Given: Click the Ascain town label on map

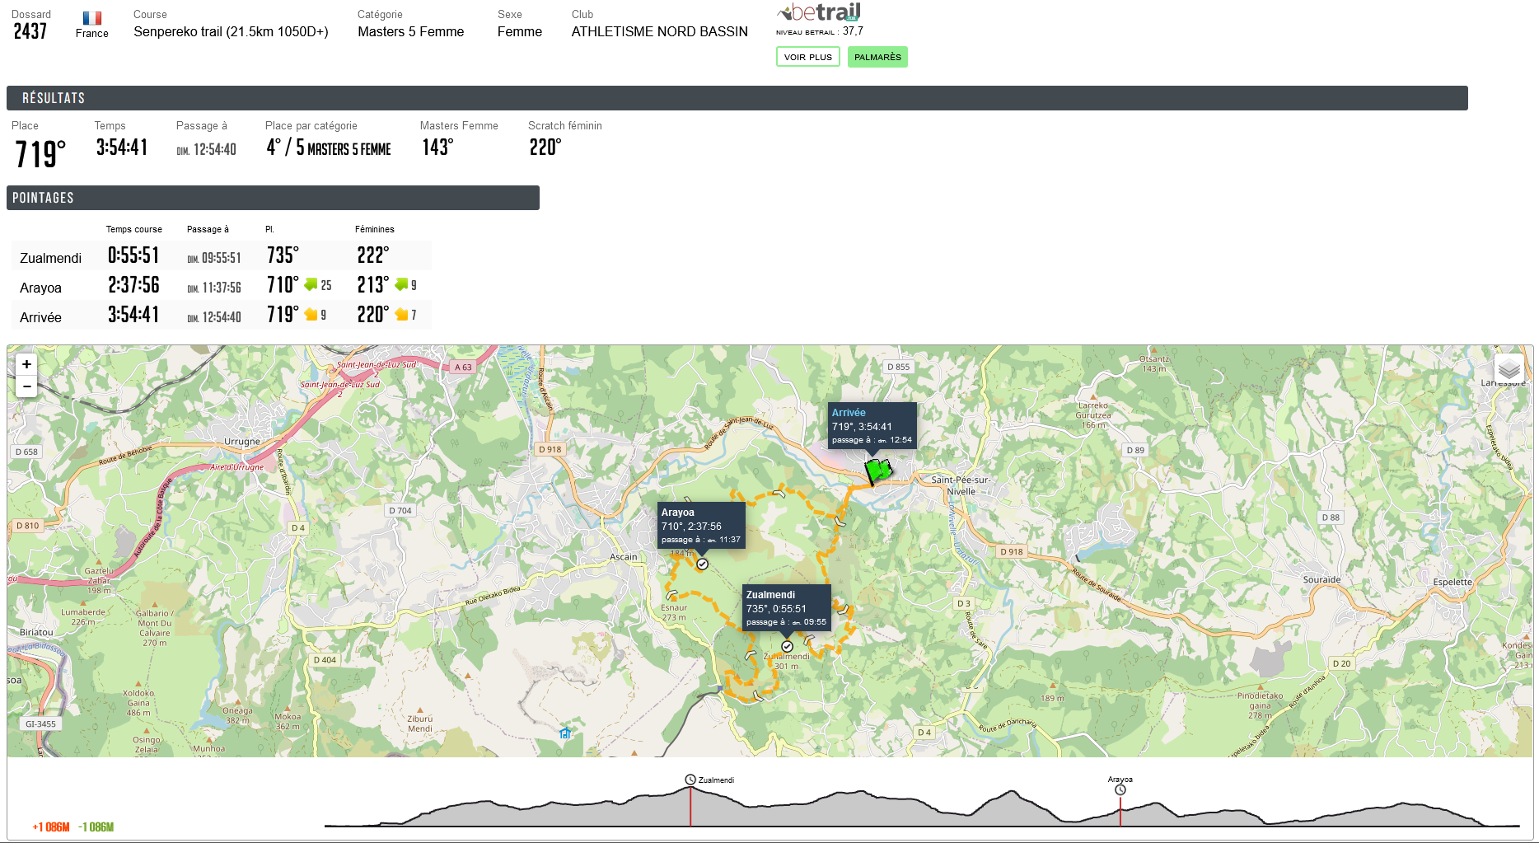Looking at the screenshot, I should (x=624, y=557).
